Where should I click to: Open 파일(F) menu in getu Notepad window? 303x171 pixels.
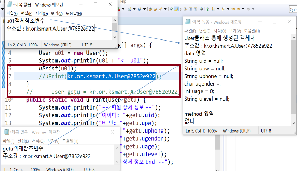(x=9, y=141)
